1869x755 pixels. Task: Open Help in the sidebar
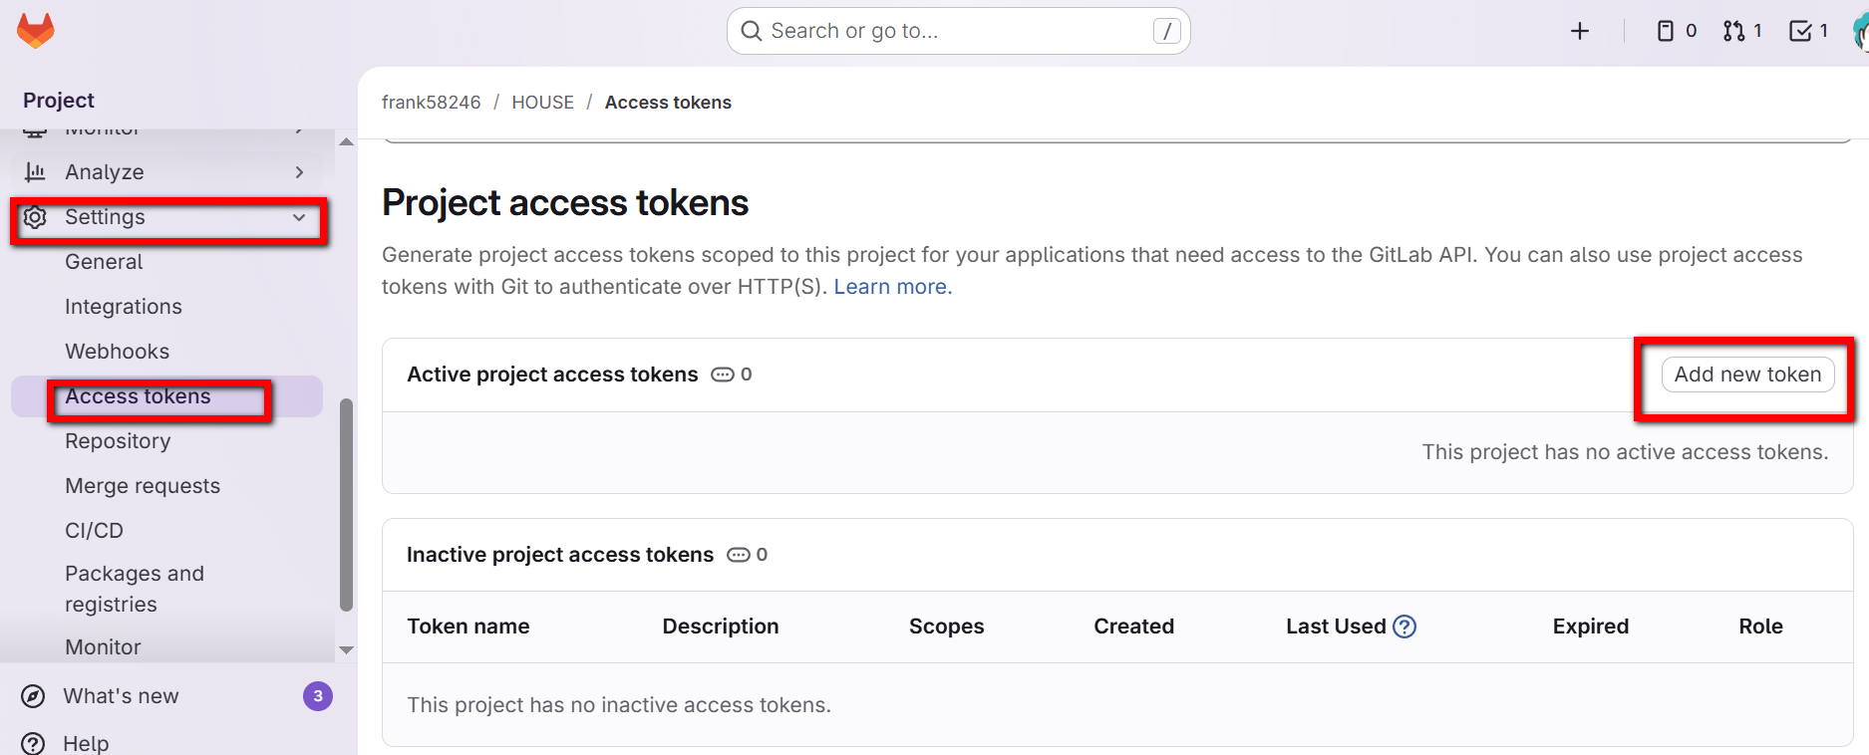(x=86, y=743)
